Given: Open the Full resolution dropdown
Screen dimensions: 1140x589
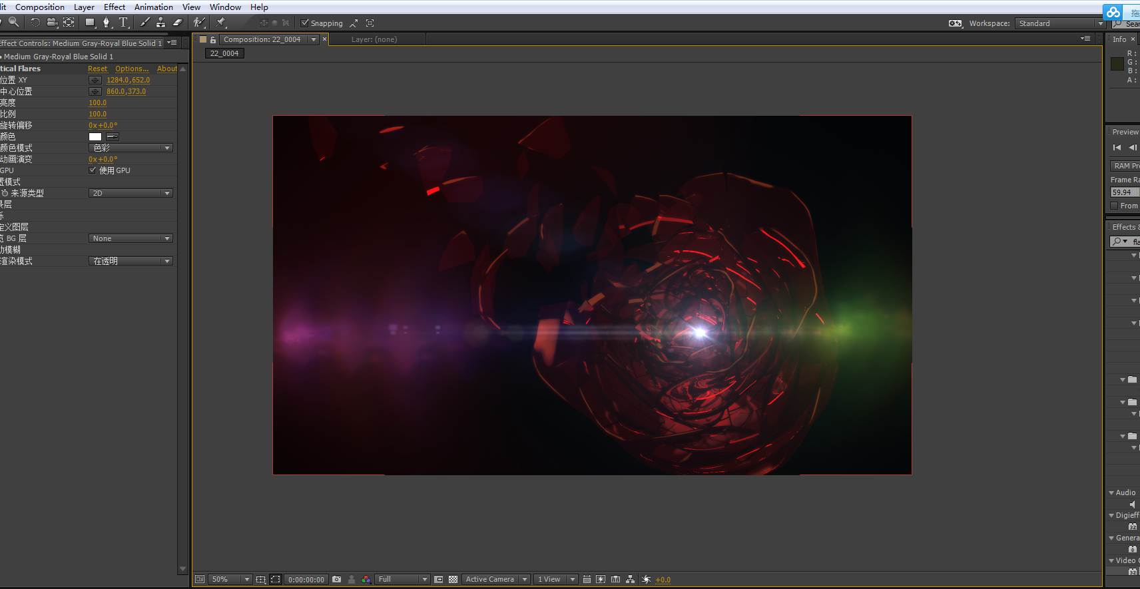Looking at the screenshot, I should (x=402, y=580).
